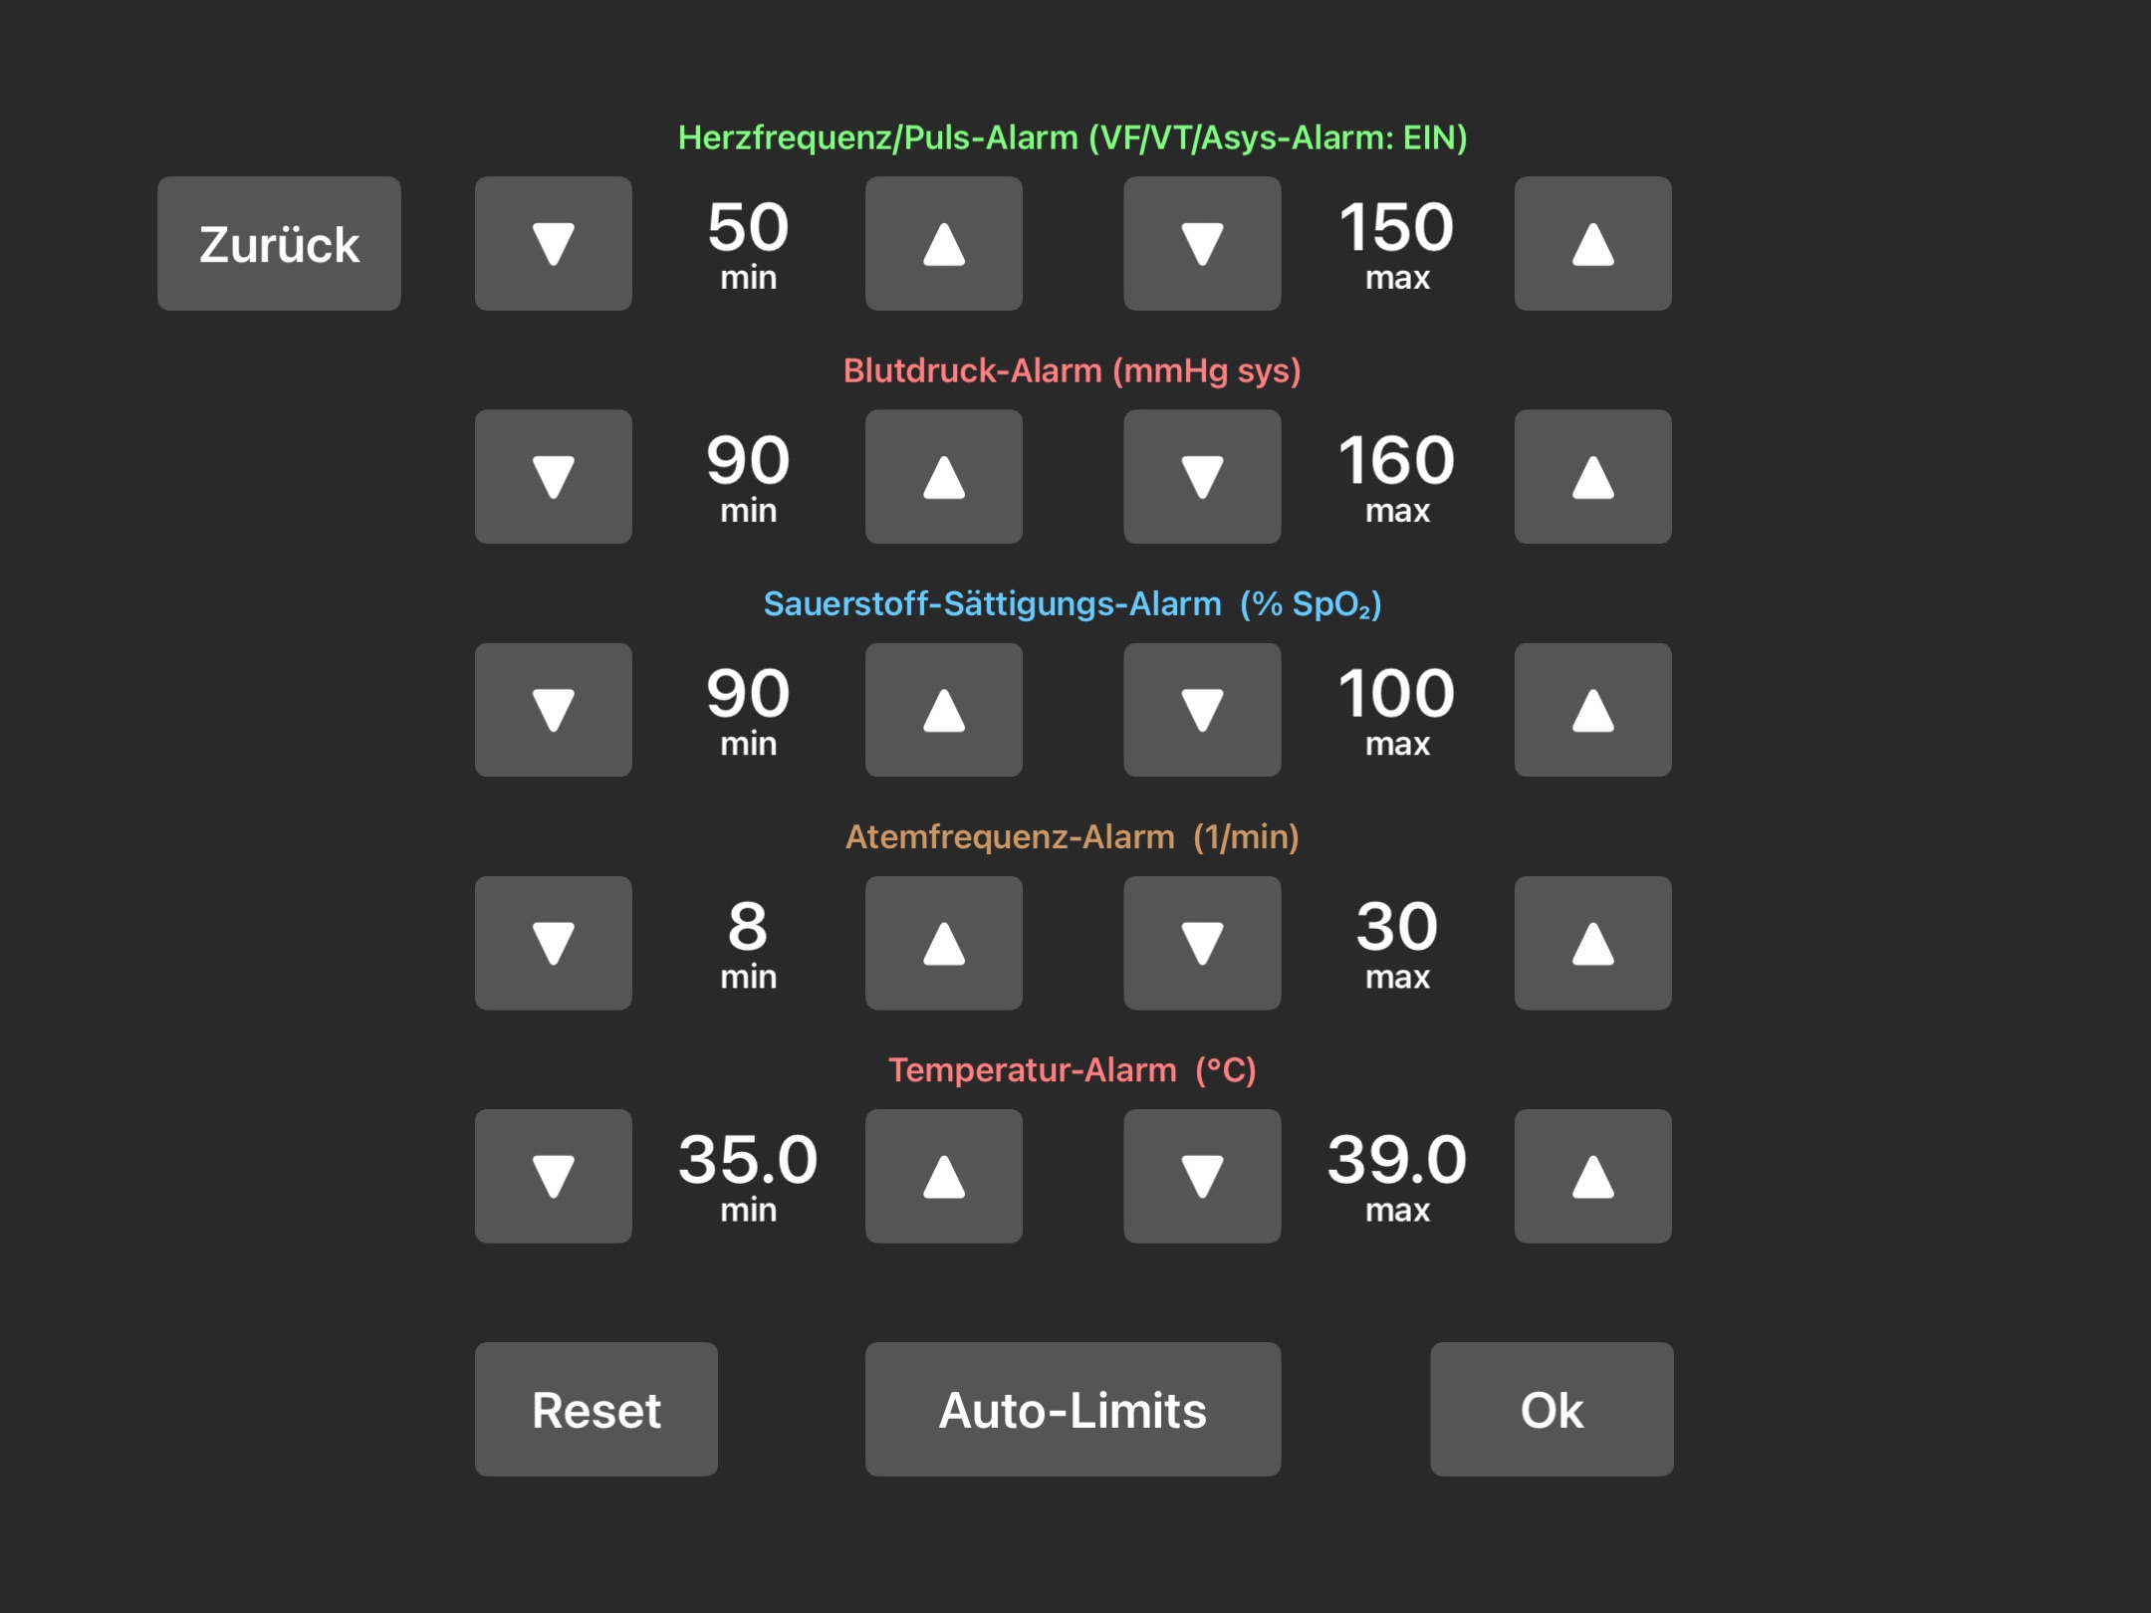This screenshot has width=2151, height=1613.
Task: Lower SpO₂ alarm maximum of 100
Action: [x=1202, y=710]
